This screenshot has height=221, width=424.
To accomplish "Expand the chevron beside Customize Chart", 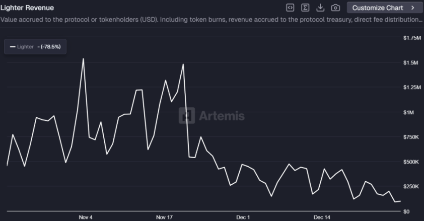I will [413, 8].
